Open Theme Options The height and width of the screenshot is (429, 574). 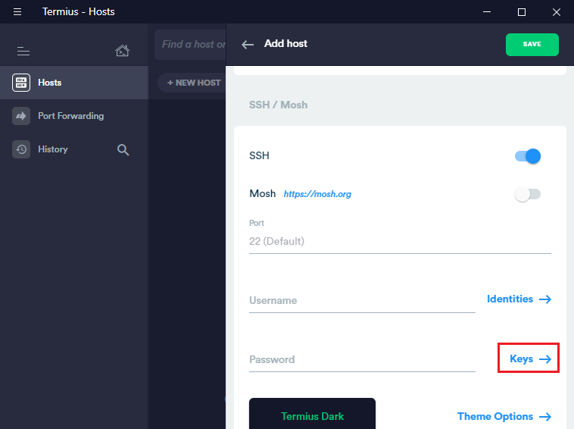(x=504, y=416)
